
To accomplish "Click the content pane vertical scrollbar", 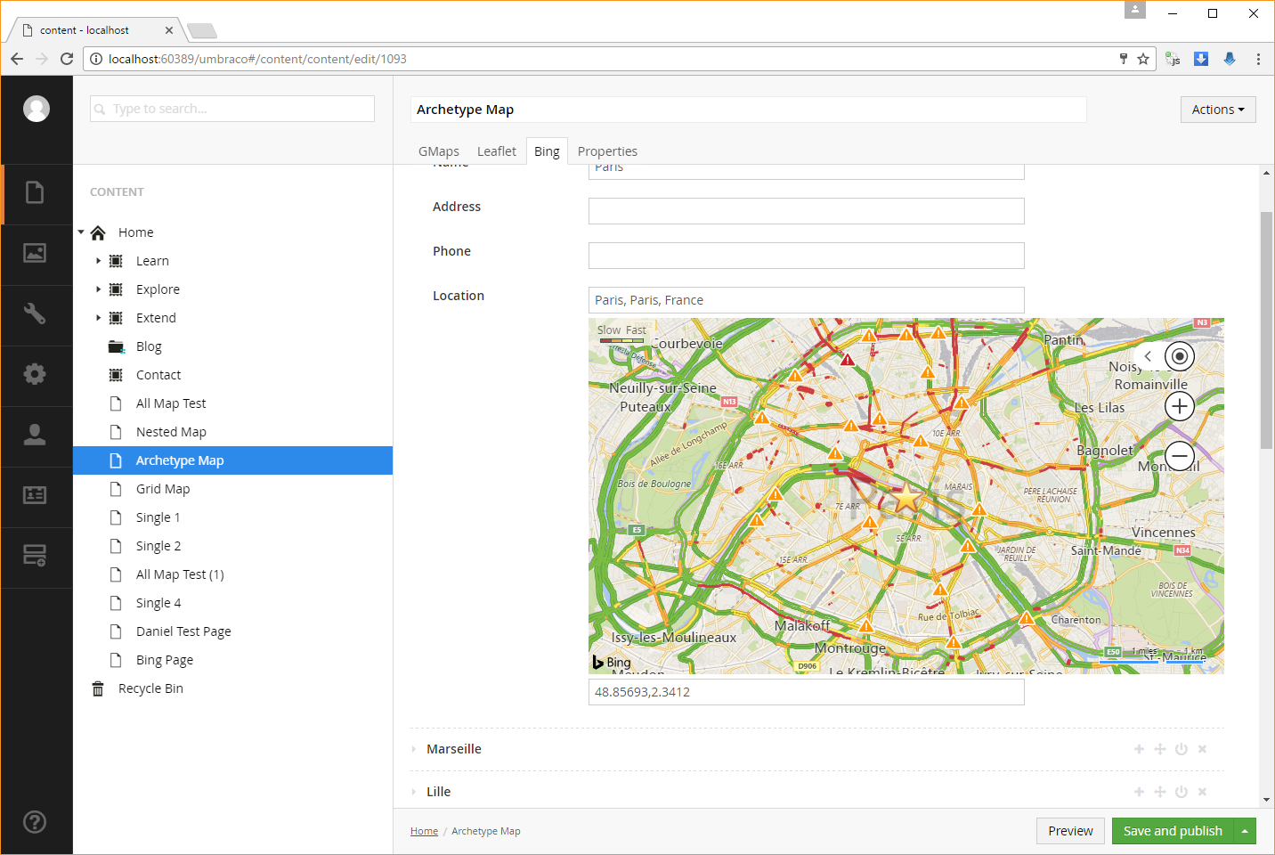I will [x=1266, y=330].
